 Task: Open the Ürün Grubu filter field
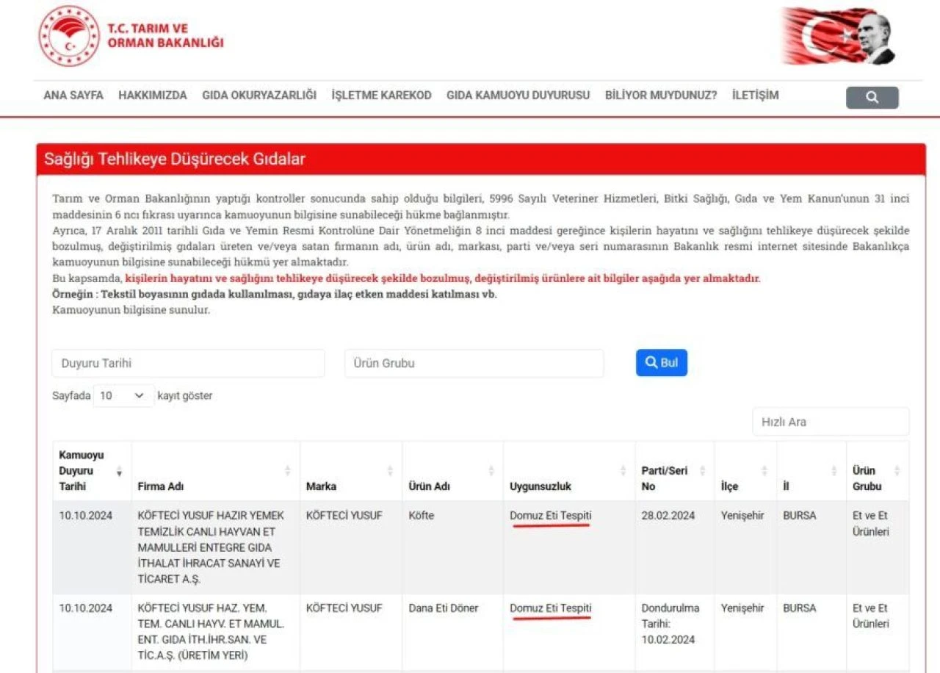[x=474, y=364]
